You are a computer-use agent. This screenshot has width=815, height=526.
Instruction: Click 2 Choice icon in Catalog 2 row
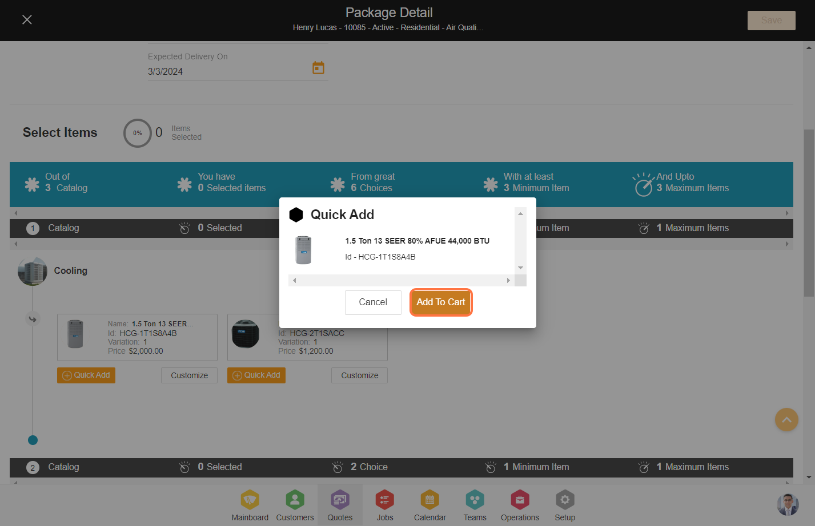[338, 467]
